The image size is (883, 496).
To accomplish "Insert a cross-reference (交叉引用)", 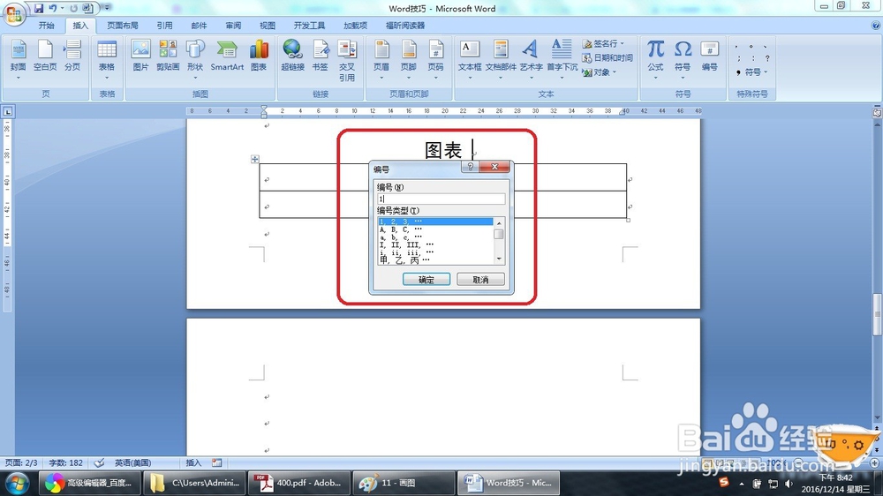I will click(x=347, y=61).
